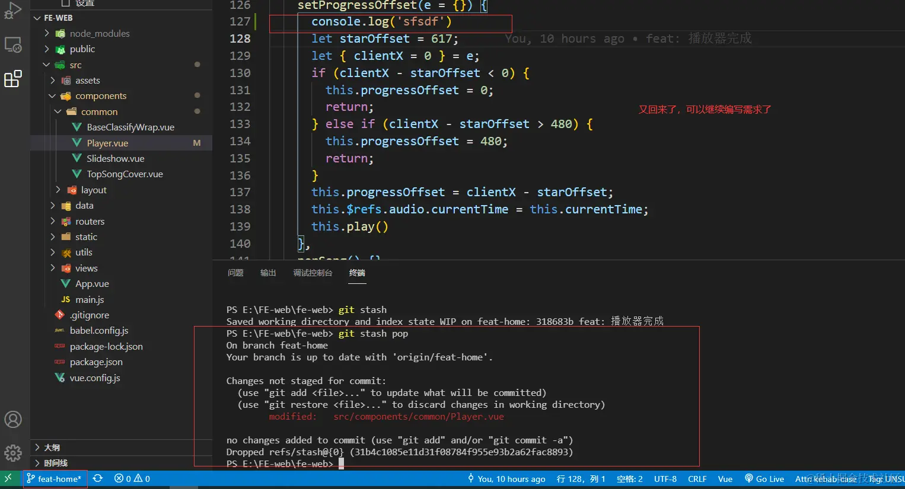Open the Accounts menu icon
The width and height of the screenshot is (905, 489).
click(12, 420)
